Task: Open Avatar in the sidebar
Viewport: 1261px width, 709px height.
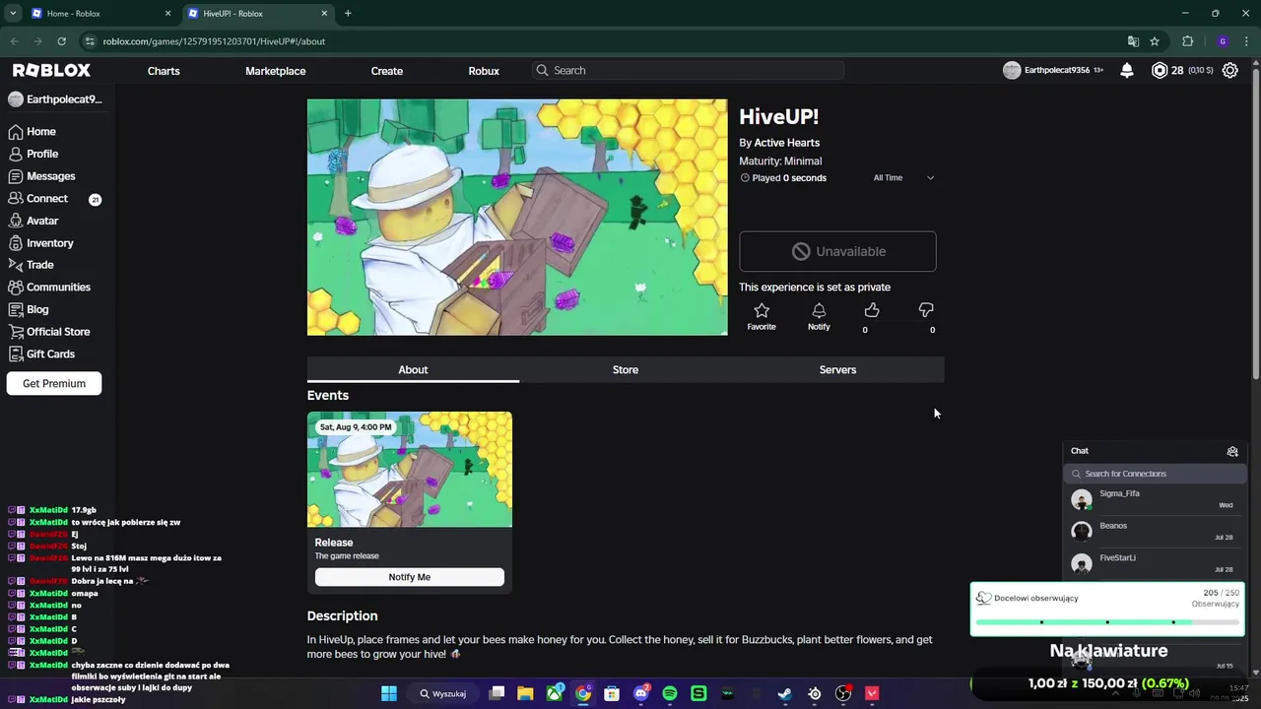Action: (42, 221)
